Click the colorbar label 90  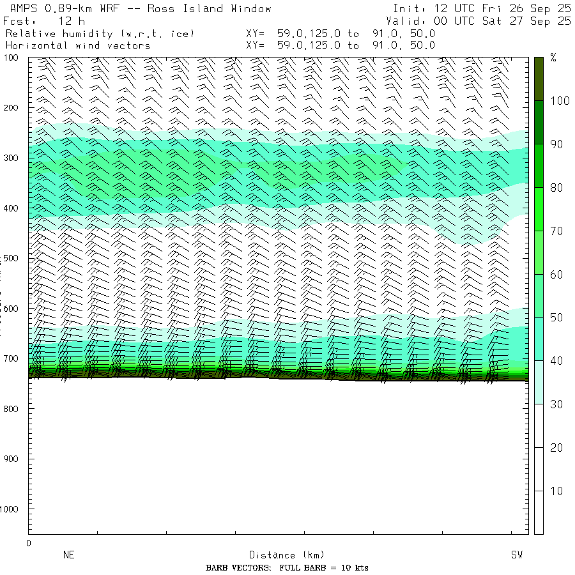pyautogui.click(x=556, y=144)
